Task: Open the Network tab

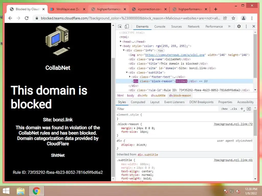Action: tap(194, 27)
